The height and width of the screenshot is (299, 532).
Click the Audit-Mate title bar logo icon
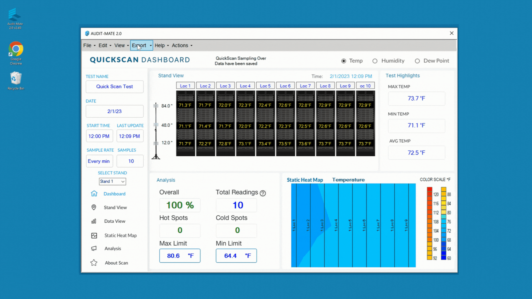coord(87,33)
